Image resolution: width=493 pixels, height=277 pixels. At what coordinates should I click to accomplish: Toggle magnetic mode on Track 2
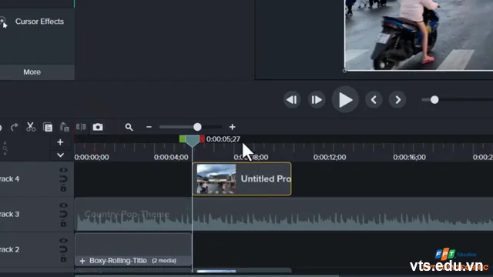[63, 249]
